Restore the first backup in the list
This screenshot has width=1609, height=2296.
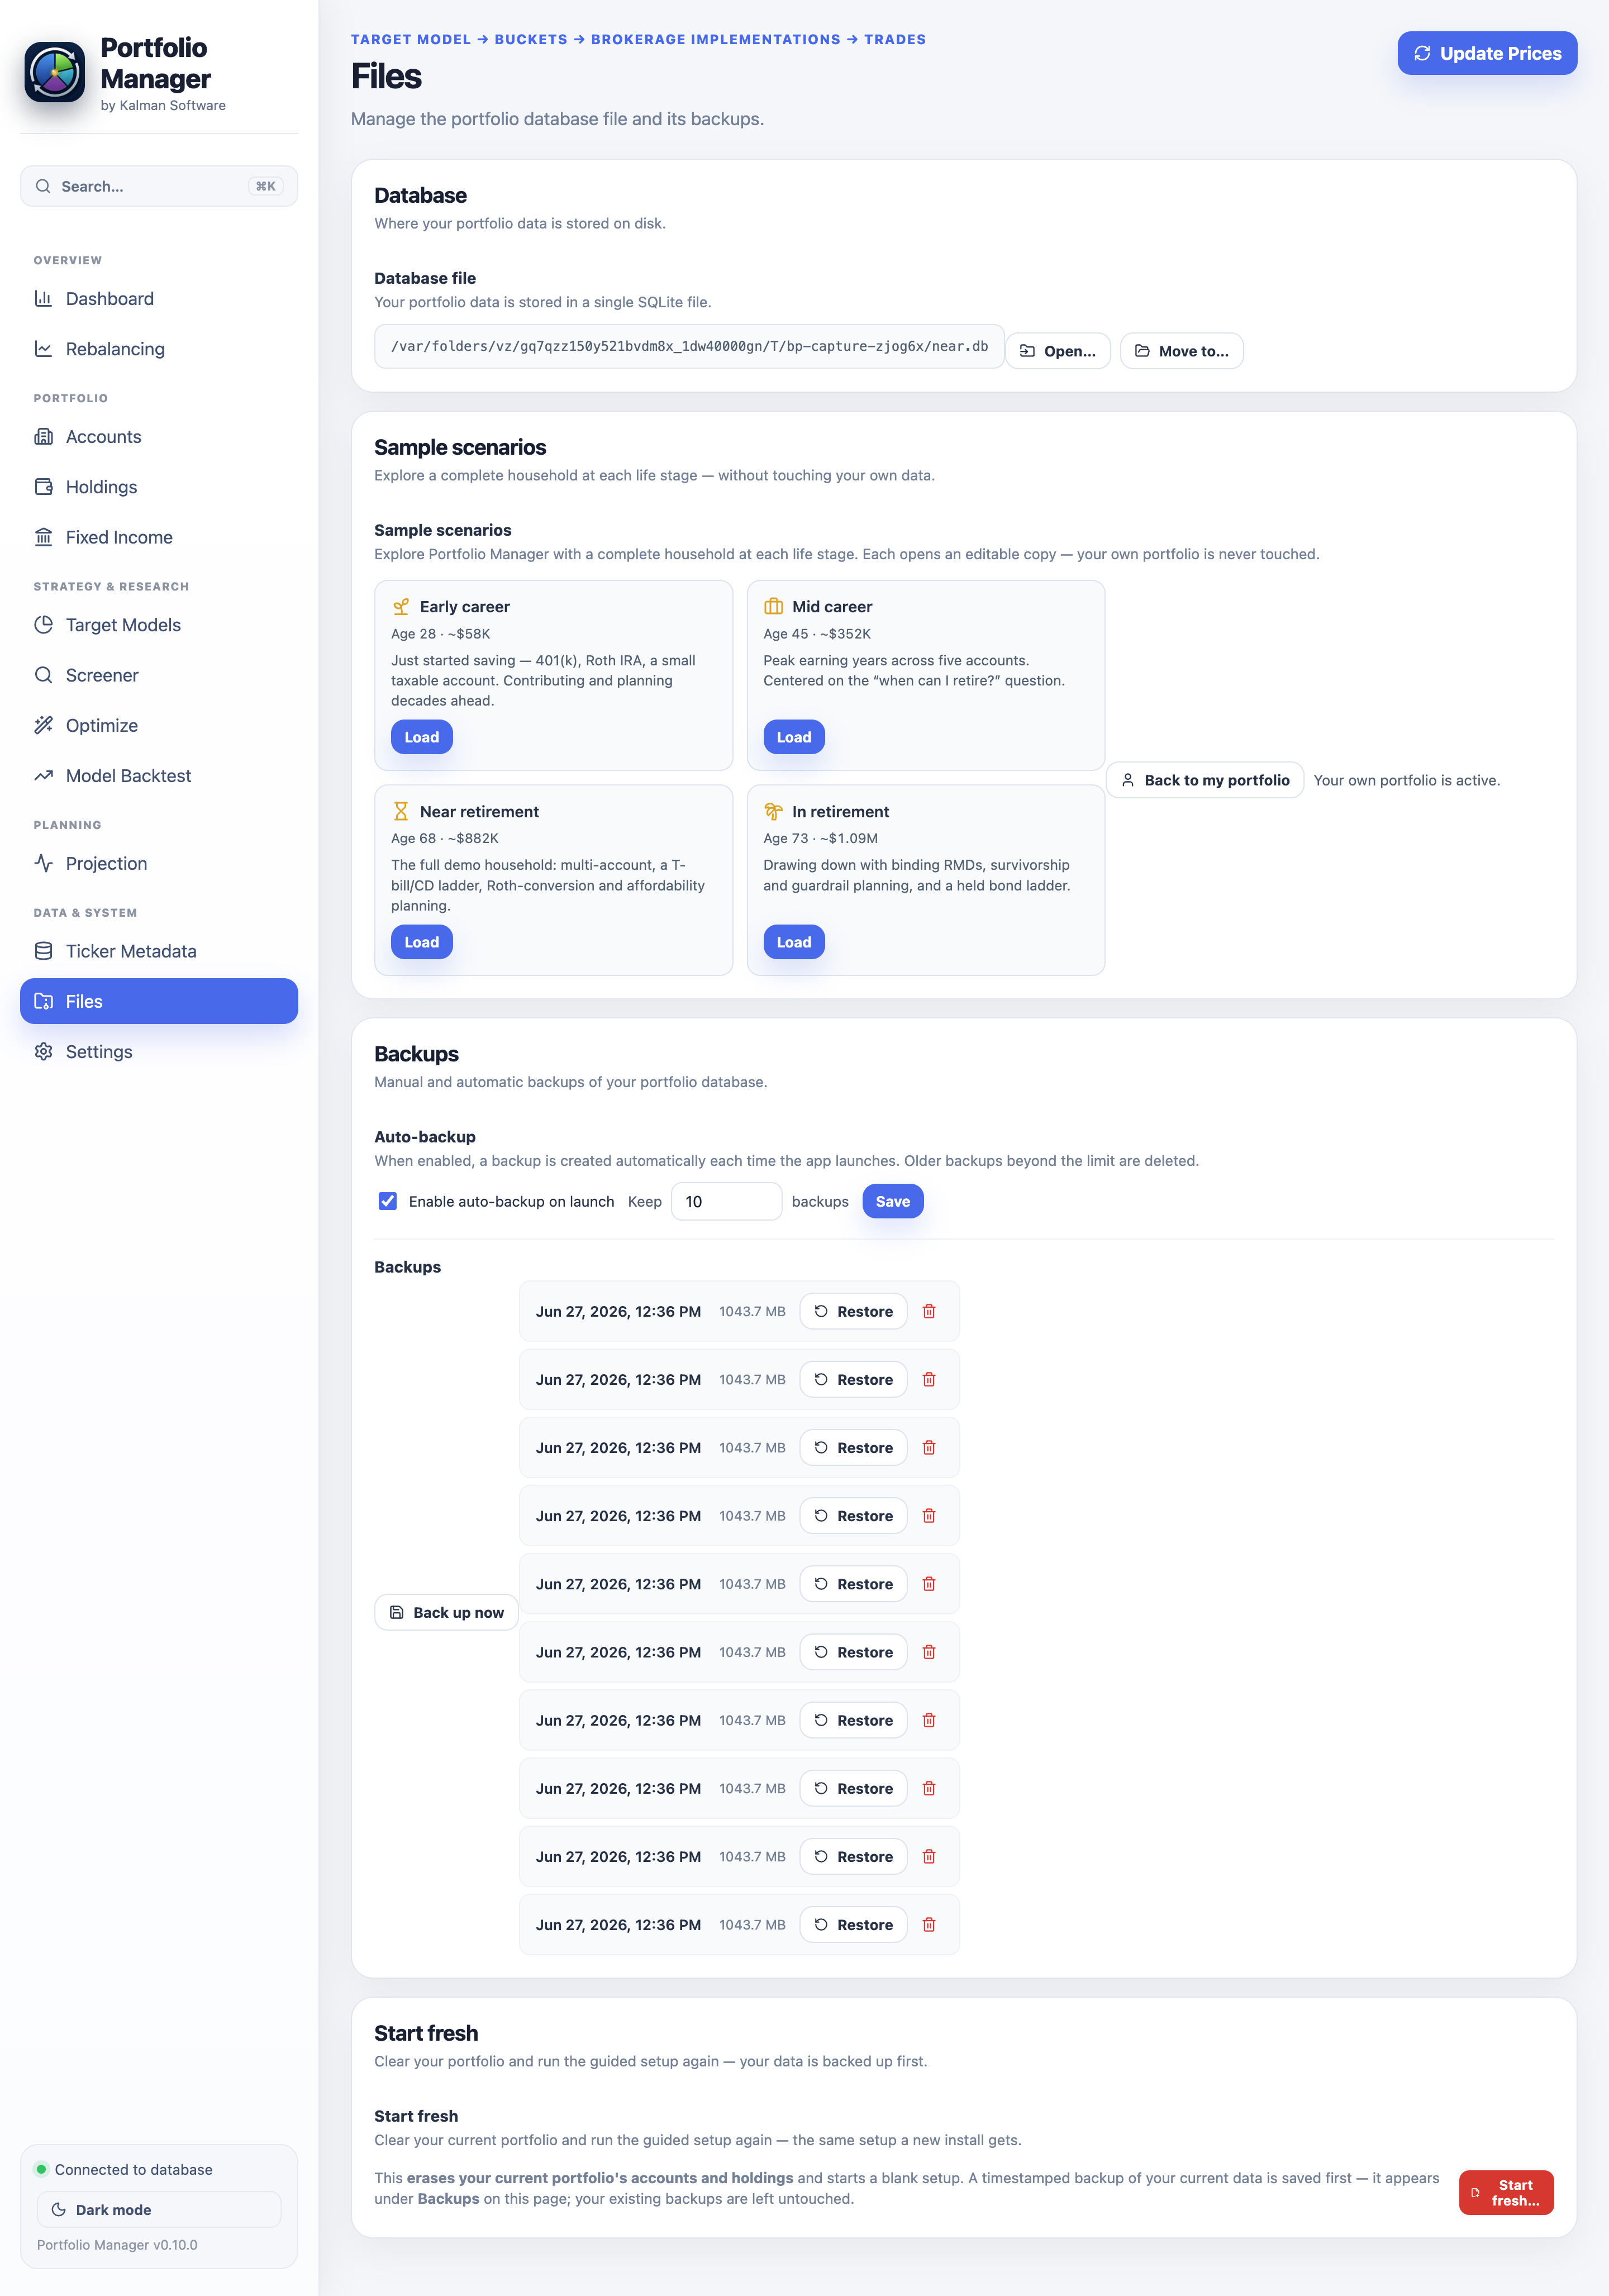point(853,1311)
